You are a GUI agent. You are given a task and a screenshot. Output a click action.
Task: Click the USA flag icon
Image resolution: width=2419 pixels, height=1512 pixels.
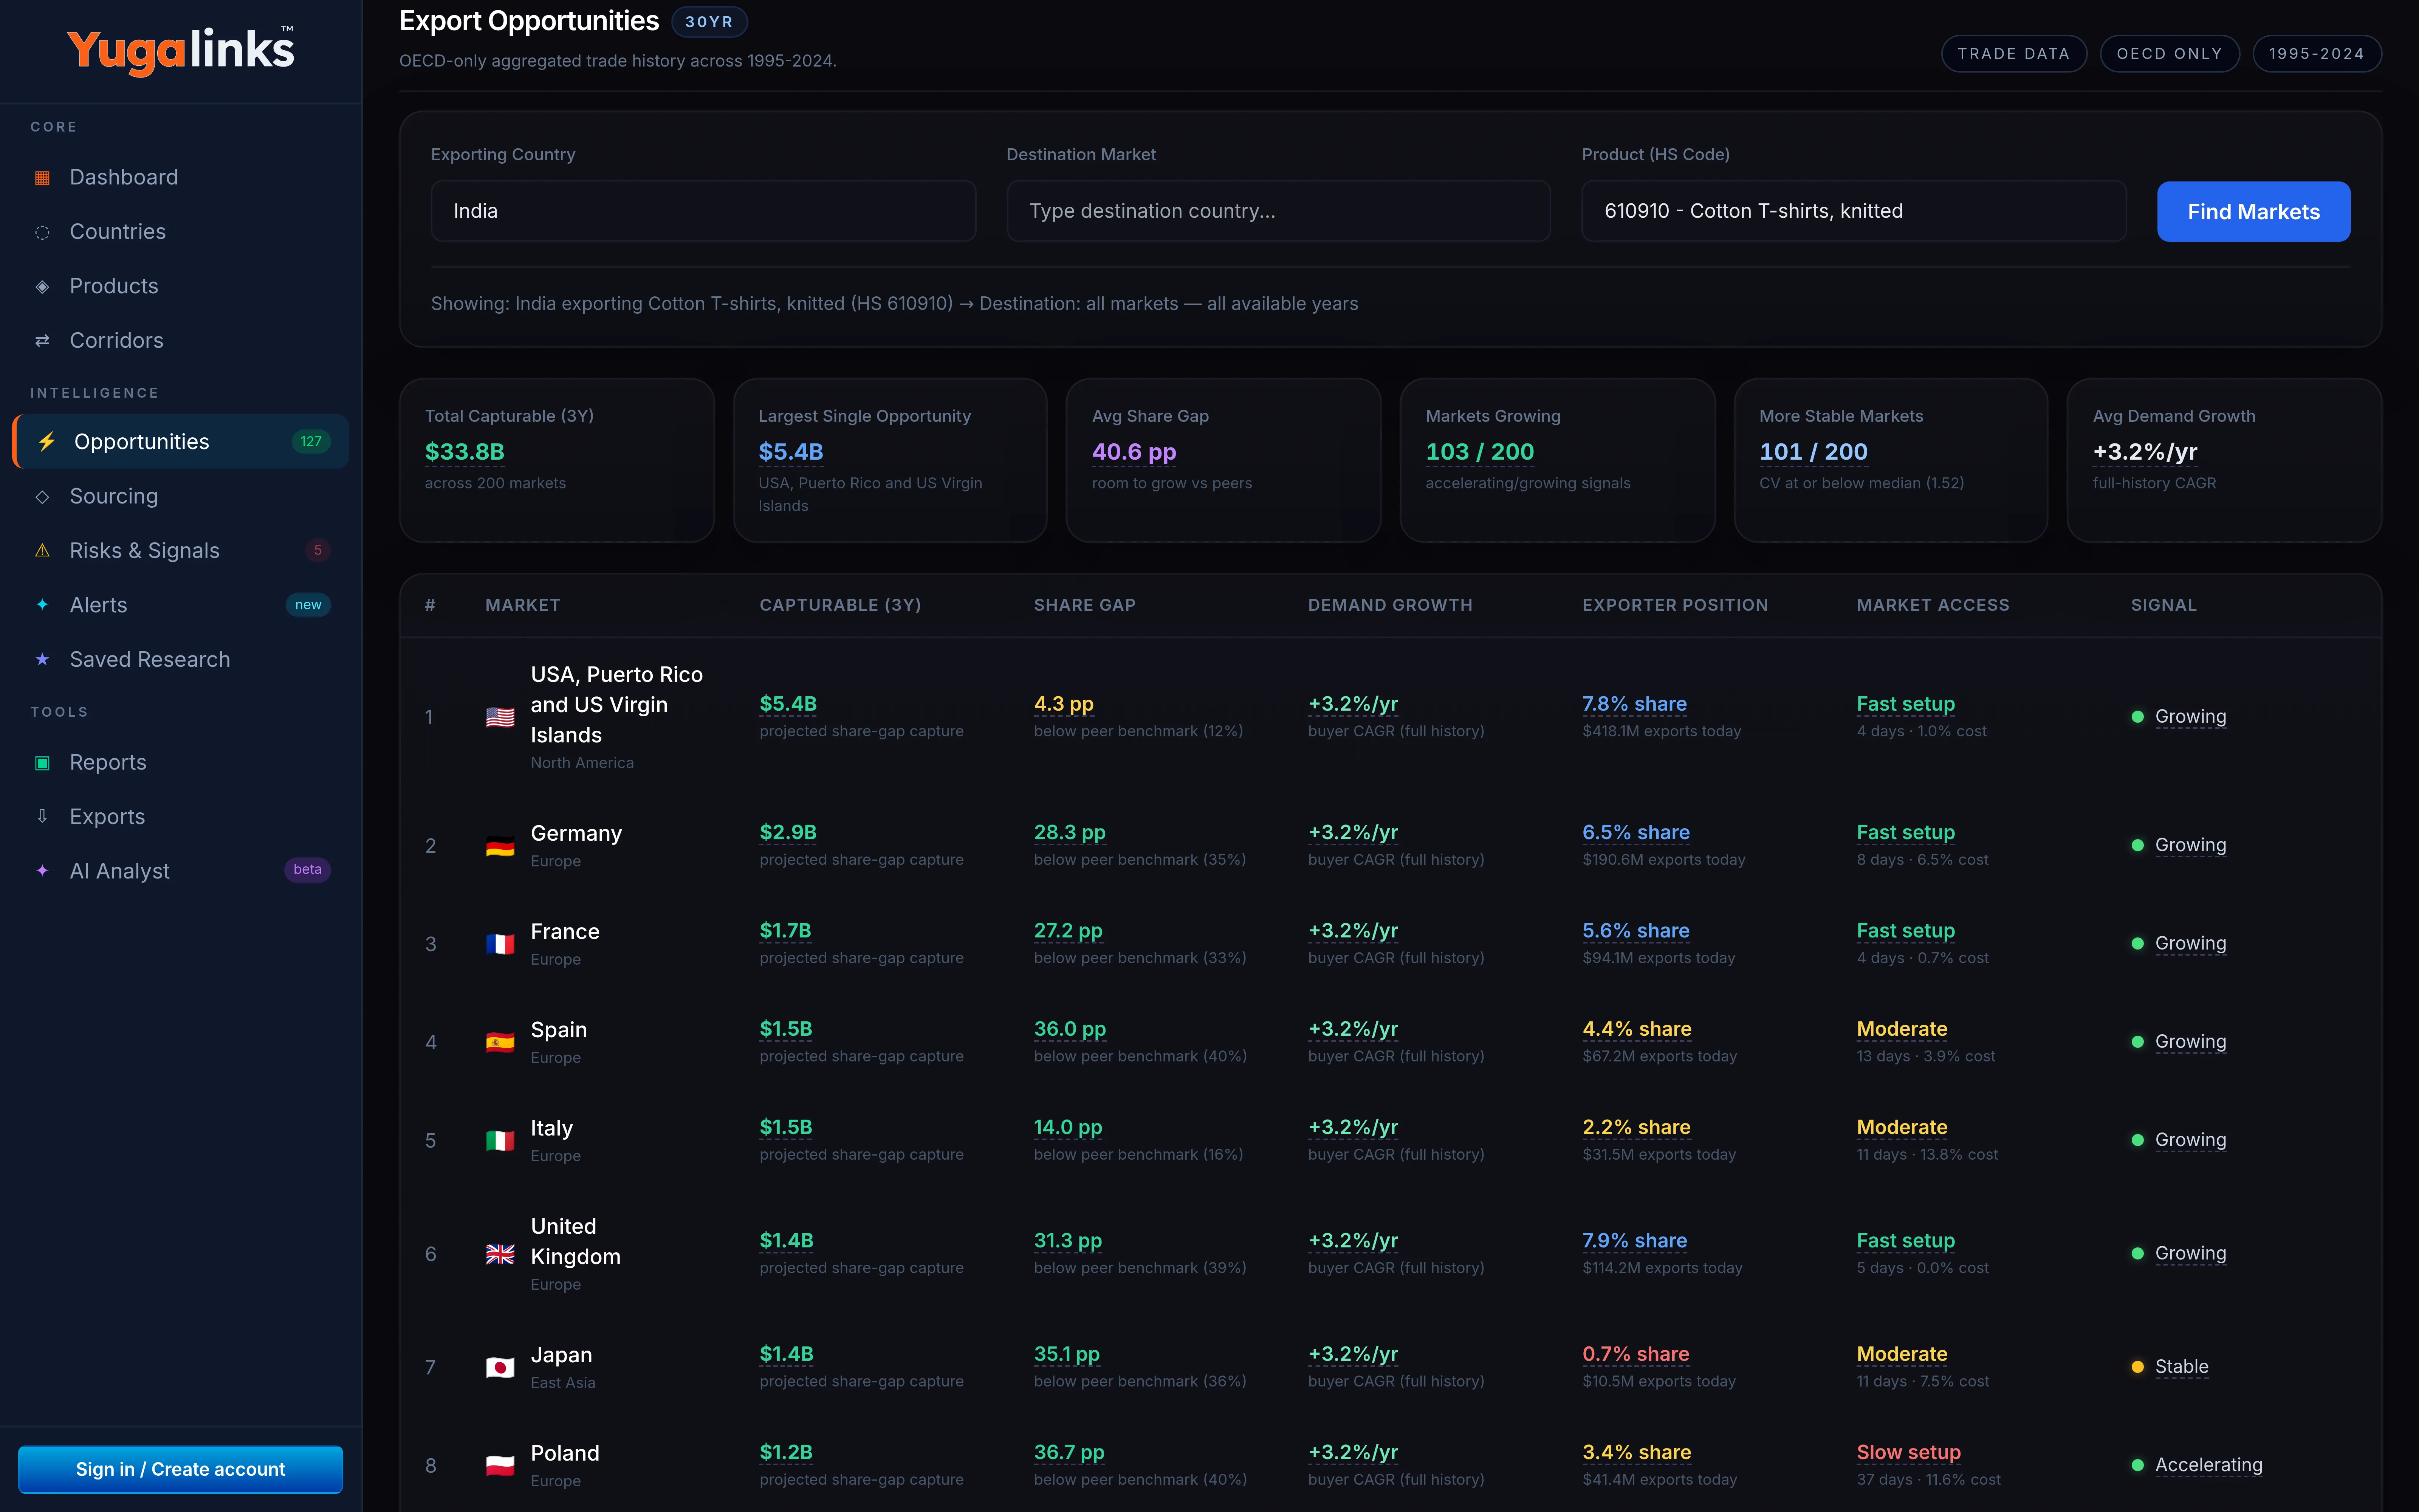[x=500, y=717]
